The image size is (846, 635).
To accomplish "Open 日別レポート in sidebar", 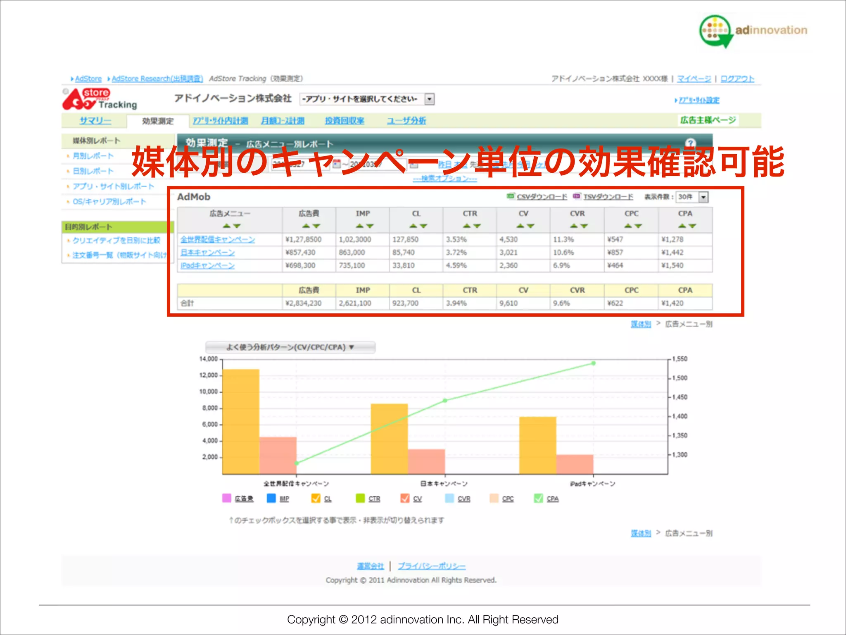I will (93, 171).
